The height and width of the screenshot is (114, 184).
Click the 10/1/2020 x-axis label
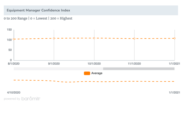pos(94,64)
